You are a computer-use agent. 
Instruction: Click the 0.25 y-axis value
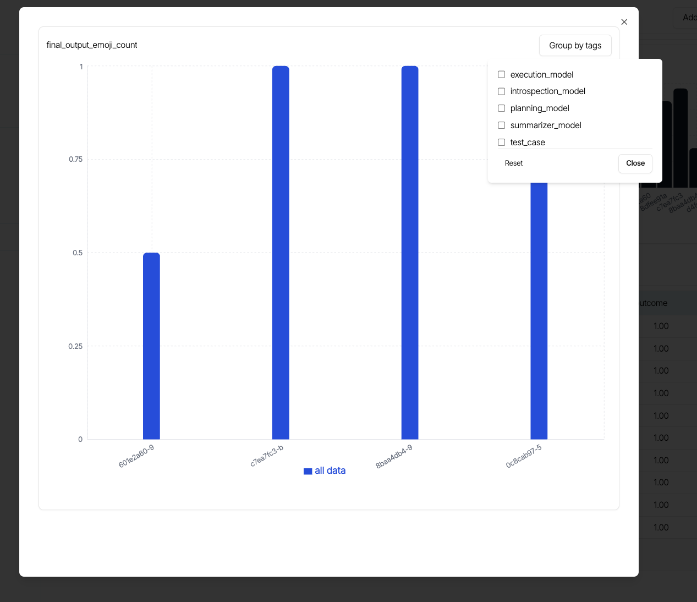click(75, 347)
